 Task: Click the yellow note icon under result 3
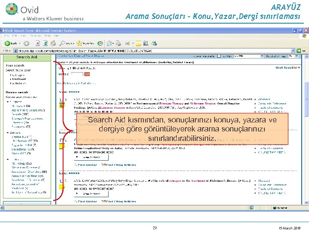(62, 186)
